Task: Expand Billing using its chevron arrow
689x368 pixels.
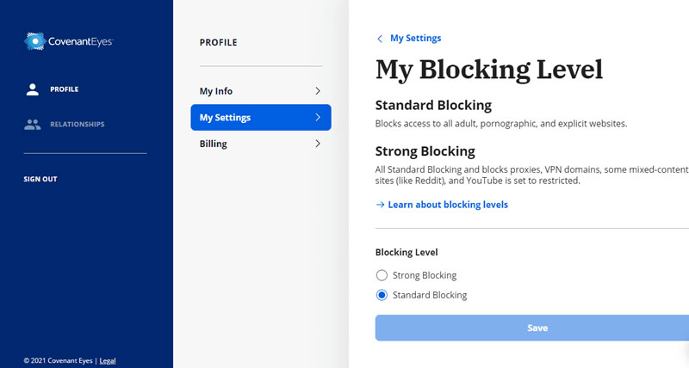Action: 318,144
